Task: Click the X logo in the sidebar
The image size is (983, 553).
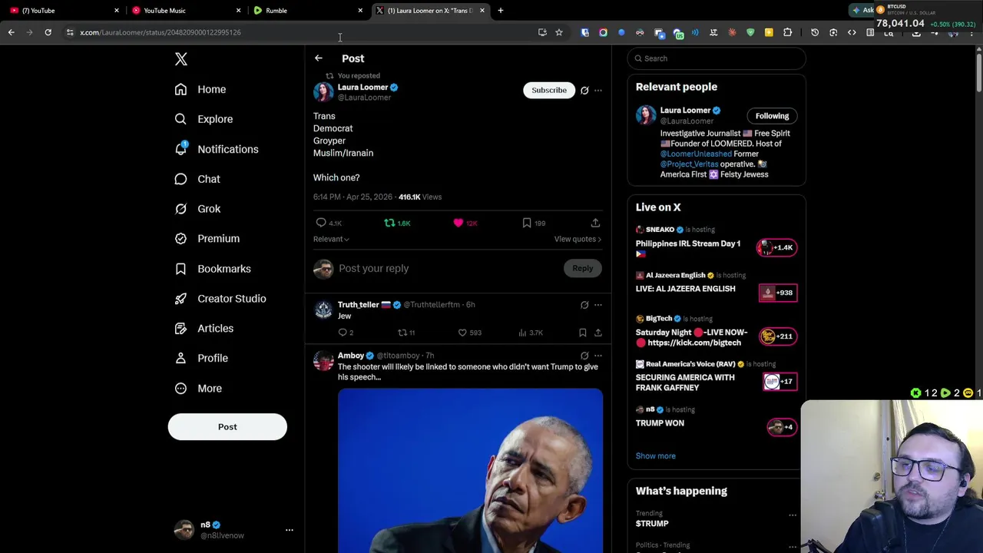Action: click(x=181, y=59)
